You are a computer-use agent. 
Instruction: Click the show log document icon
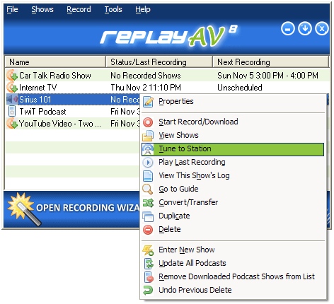(148, 176)
